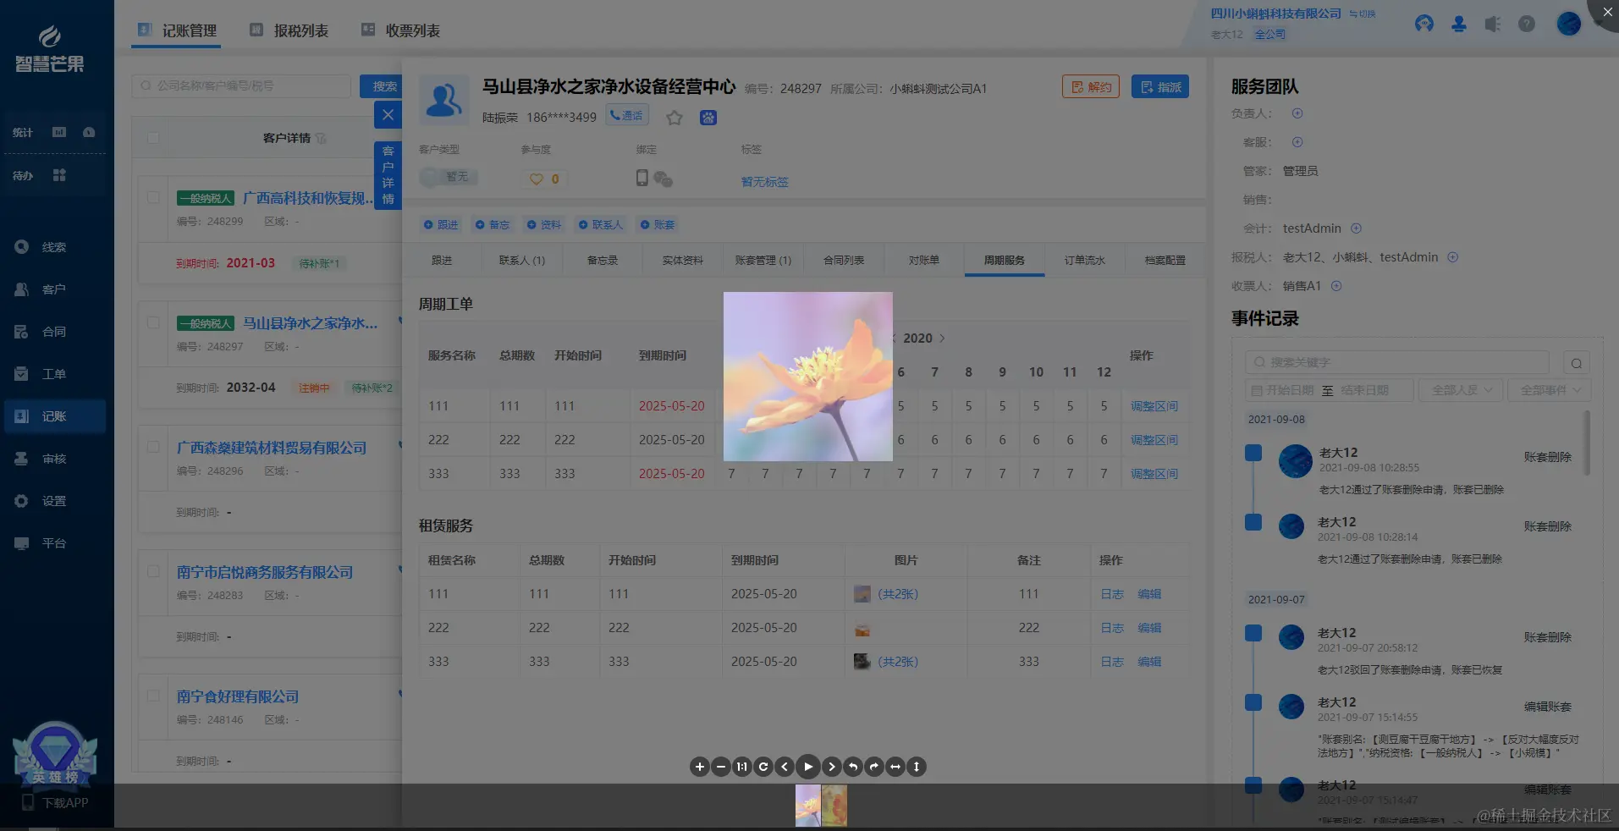Viewport: 1619px width, 831px height.
Task: Select the second thumbnail below the image viewer
Action: point(834,805)
